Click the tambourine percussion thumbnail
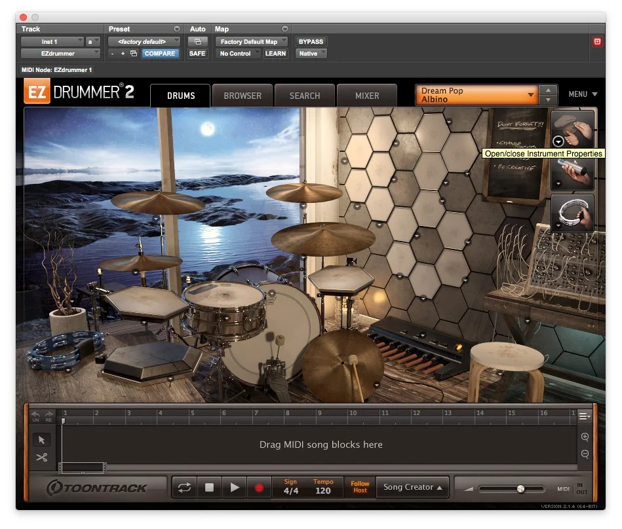The image size is (622, 529). coord(572,213)
